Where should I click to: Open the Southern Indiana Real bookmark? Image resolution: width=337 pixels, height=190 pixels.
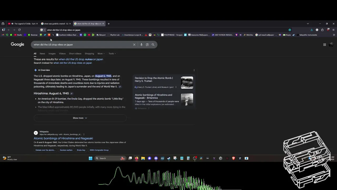pyautogui.click(x=67, y=35)
